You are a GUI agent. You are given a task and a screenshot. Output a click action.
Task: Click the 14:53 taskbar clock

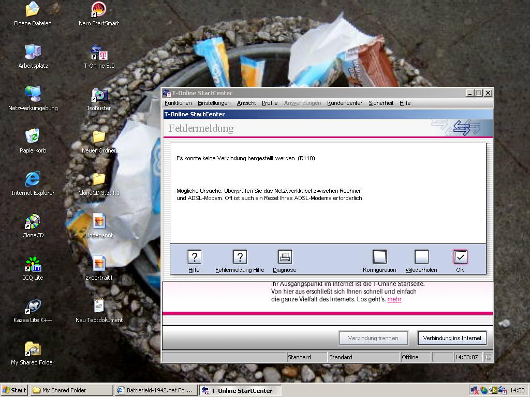[x=517, y=390]
